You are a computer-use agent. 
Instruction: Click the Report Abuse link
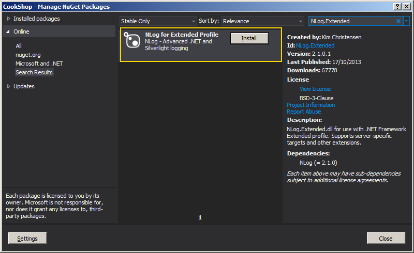[304, 112]
